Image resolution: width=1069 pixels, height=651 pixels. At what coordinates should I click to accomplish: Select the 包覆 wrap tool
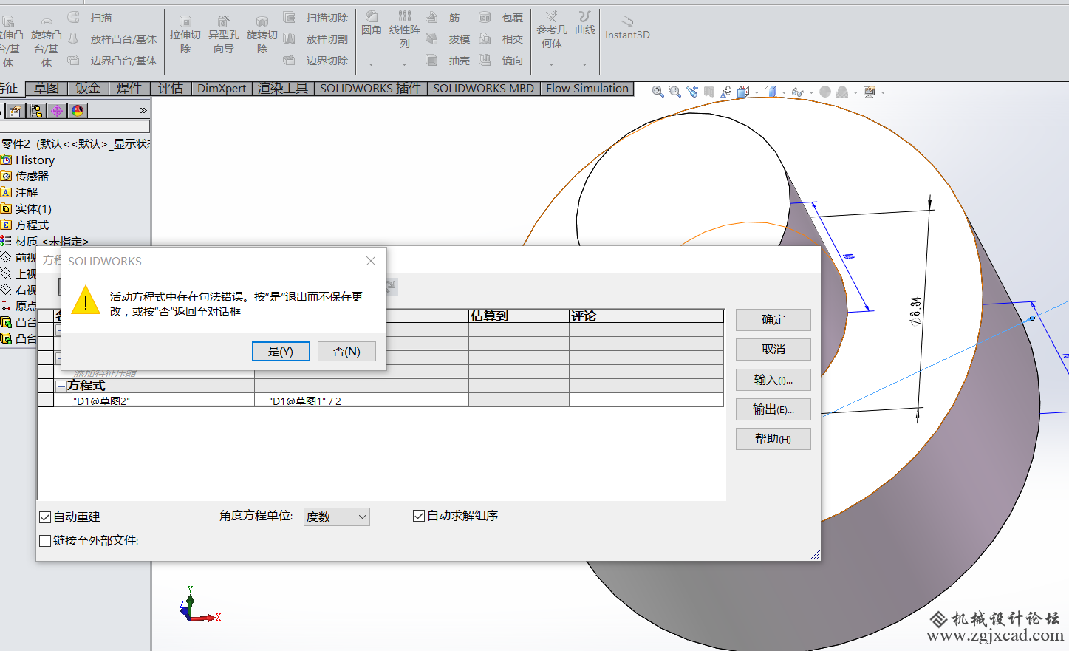502,18
